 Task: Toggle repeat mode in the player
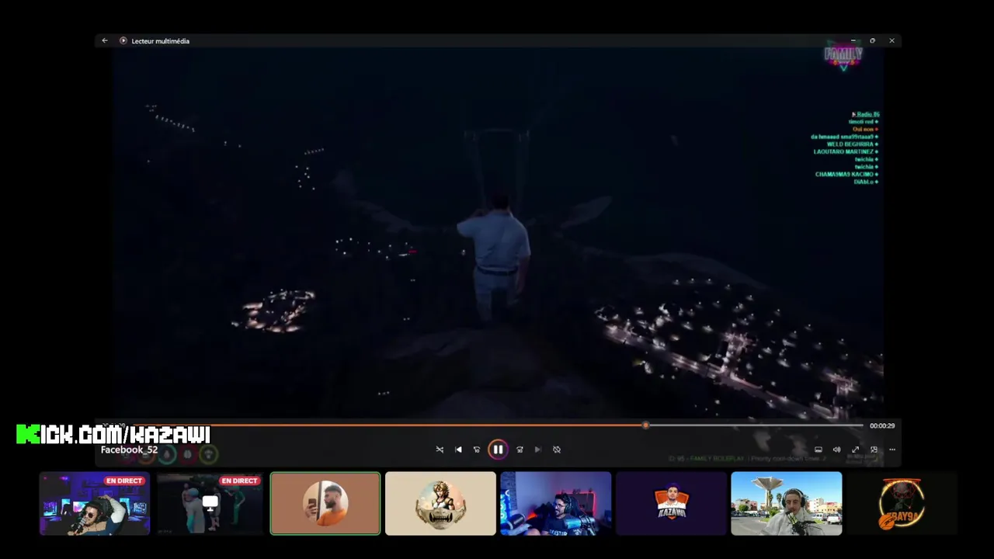click(557, 450)
